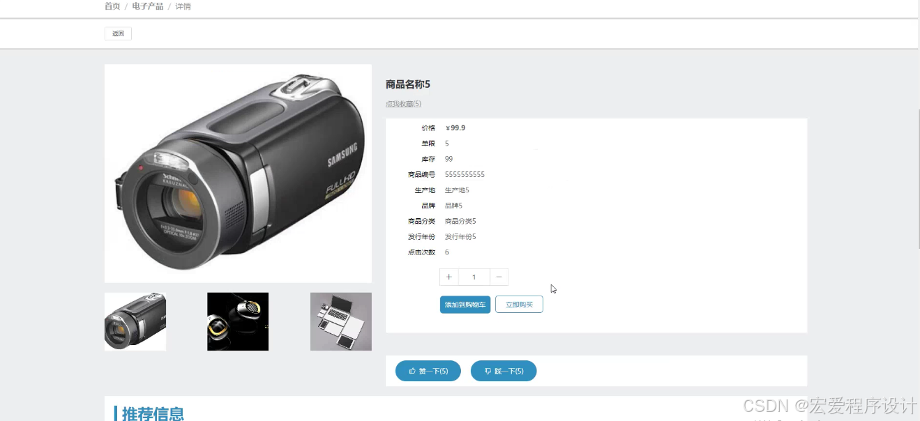
Task: Click the page vertical scrollbar
Action: pyautogui.click(x=918, y=178)
